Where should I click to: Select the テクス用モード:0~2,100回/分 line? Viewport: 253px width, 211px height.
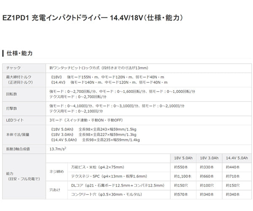(76, 111)
